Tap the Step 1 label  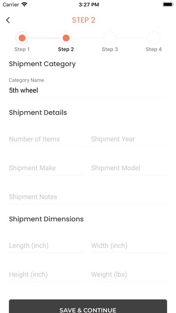[x=22, y=49]
